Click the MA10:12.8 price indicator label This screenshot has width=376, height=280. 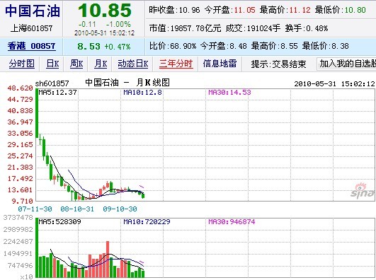coord(142,92)
